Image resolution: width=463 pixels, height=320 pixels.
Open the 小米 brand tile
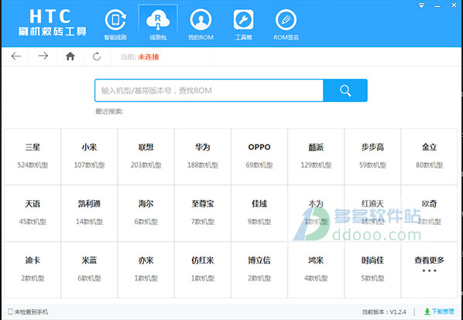click(90, 157)
